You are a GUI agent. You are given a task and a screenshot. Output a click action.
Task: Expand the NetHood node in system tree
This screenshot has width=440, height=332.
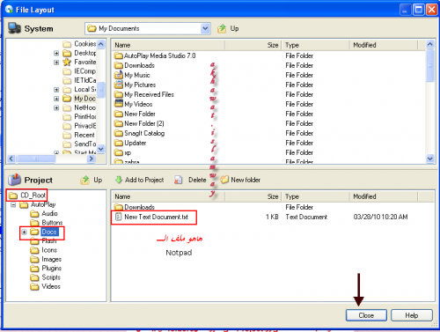click(56, 107)
